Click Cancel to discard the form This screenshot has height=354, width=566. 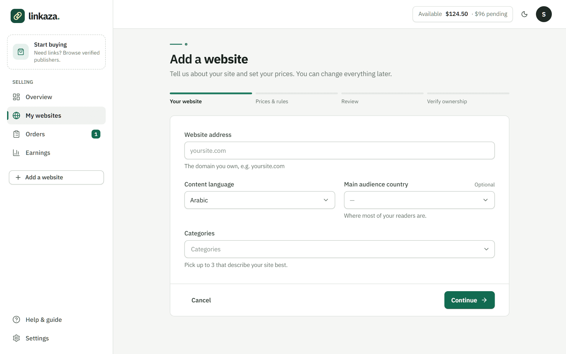pyautogui.click(x=201, y=300)
